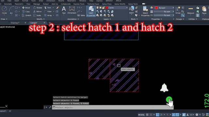Viewport: 209px width, 117px height.
Task: Expand the Block panel
Action: click(x=134, y=19)
